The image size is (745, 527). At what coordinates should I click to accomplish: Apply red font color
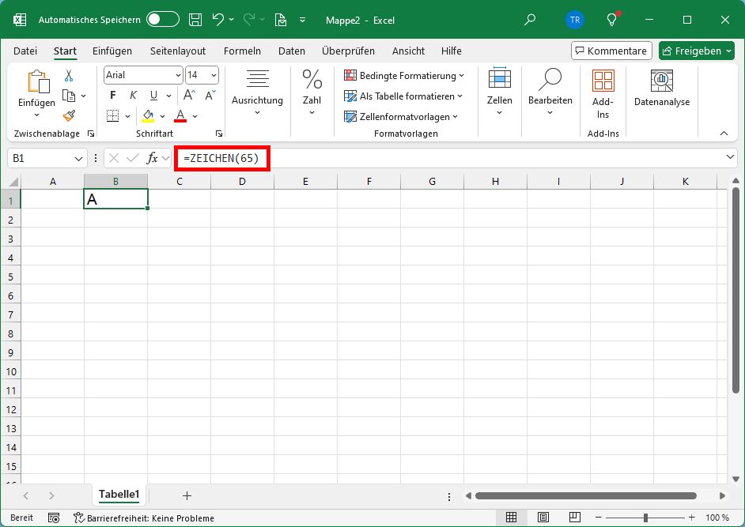click(x=180, y=115)
